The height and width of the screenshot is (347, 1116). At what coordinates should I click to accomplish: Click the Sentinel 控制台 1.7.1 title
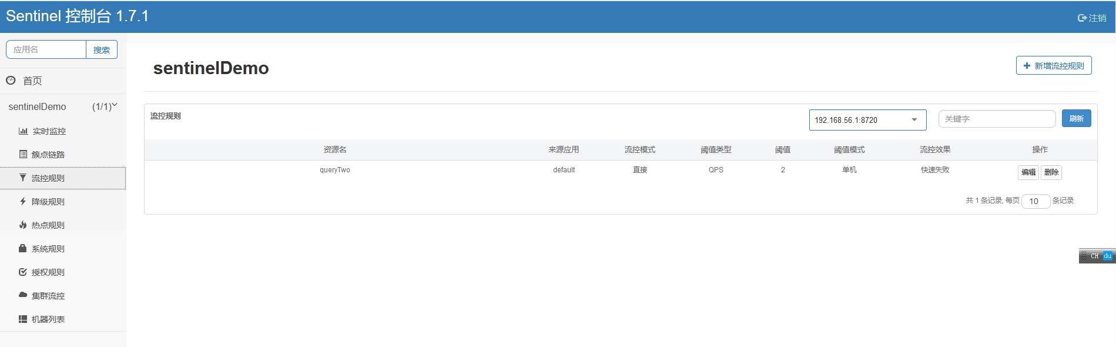point(77,16)
